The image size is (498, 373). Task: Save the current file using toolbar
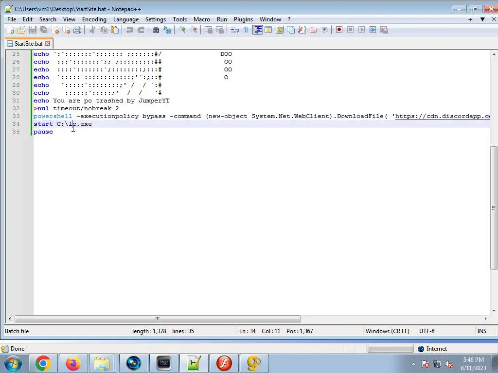tap(33, 30)
